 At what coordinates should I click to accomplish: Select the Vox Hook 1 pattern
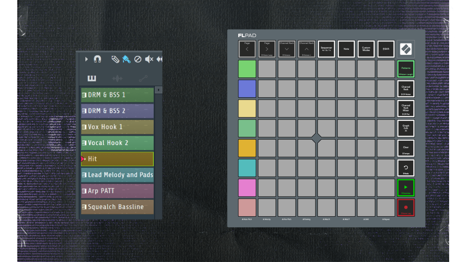tap(117, 127)
